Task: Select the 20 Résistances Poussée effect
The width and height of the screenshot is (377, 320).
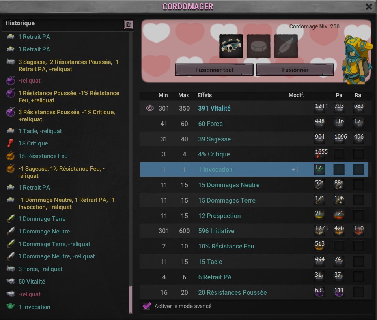Action: pos(232,292)
